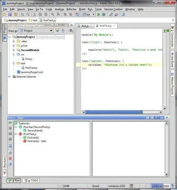Switch to the first.js editor tab
This screenshot has height=190, width=177.
coord(85,26)
